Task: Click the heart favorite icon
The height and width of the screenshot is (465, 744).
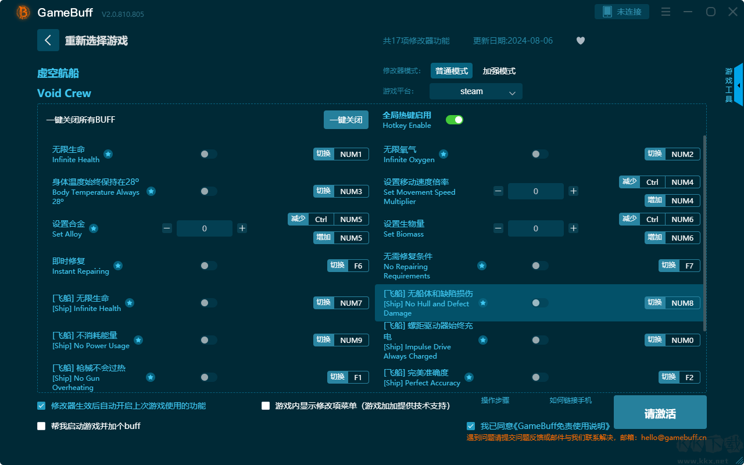Action: (x=581, y=41)
